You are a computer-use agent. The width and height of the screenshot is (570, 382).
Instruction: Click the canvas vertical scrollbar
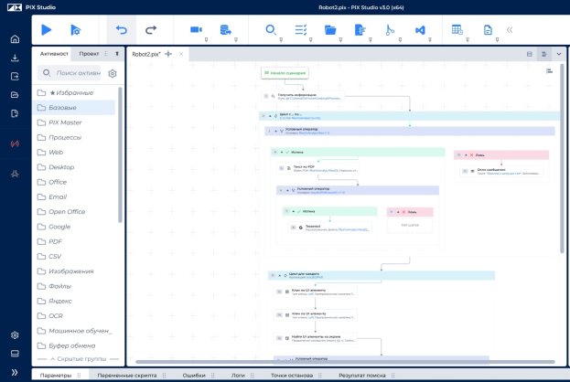pyautogui.click(x=562, y=158)
